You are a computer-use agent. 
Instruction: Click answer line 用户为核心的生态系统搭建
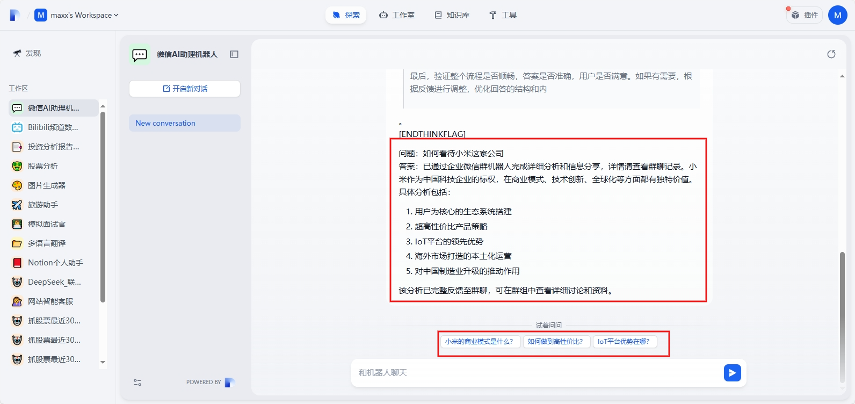tap(463, 212)
